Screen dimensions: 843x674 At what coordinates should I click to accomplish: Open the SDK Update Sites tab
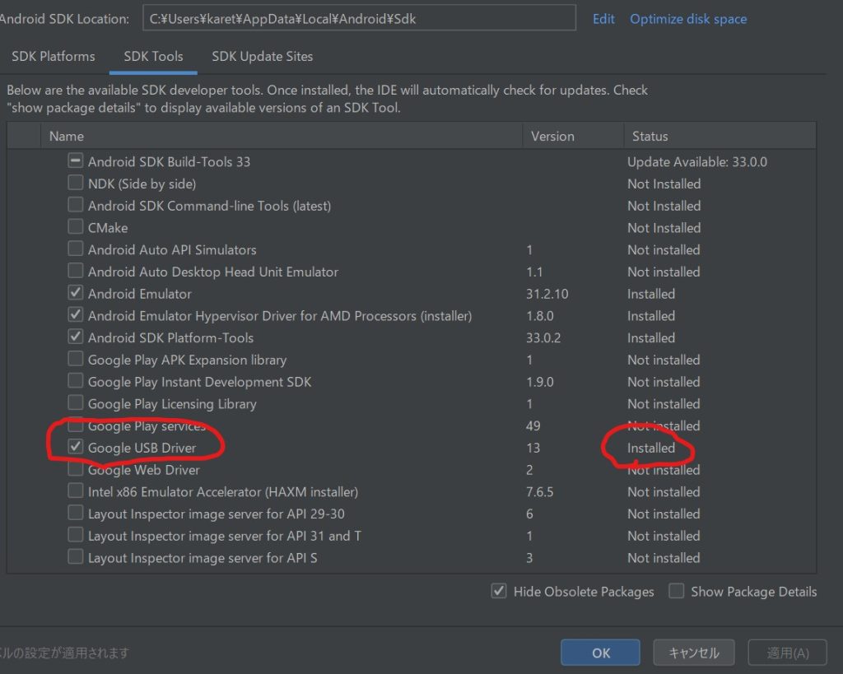263,57
